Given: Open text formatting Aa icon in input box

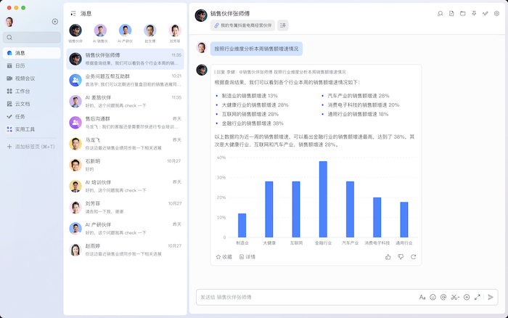Looking at the screenshot, I should click(422, 297).
